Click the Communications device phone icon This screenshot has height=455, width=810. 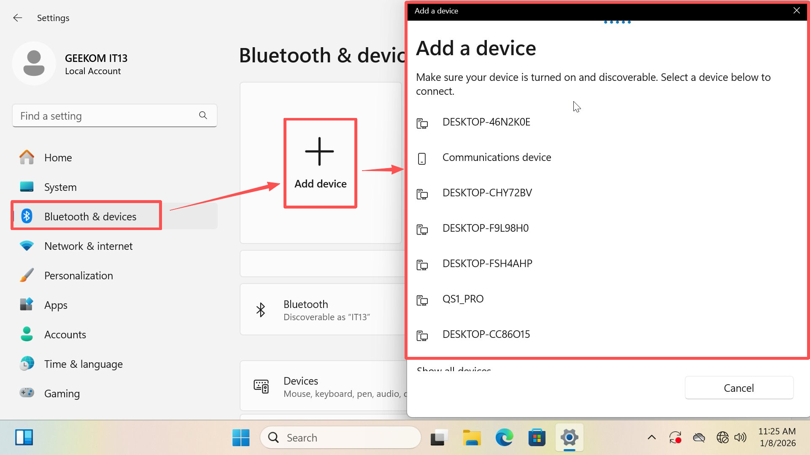coord(422,158)
